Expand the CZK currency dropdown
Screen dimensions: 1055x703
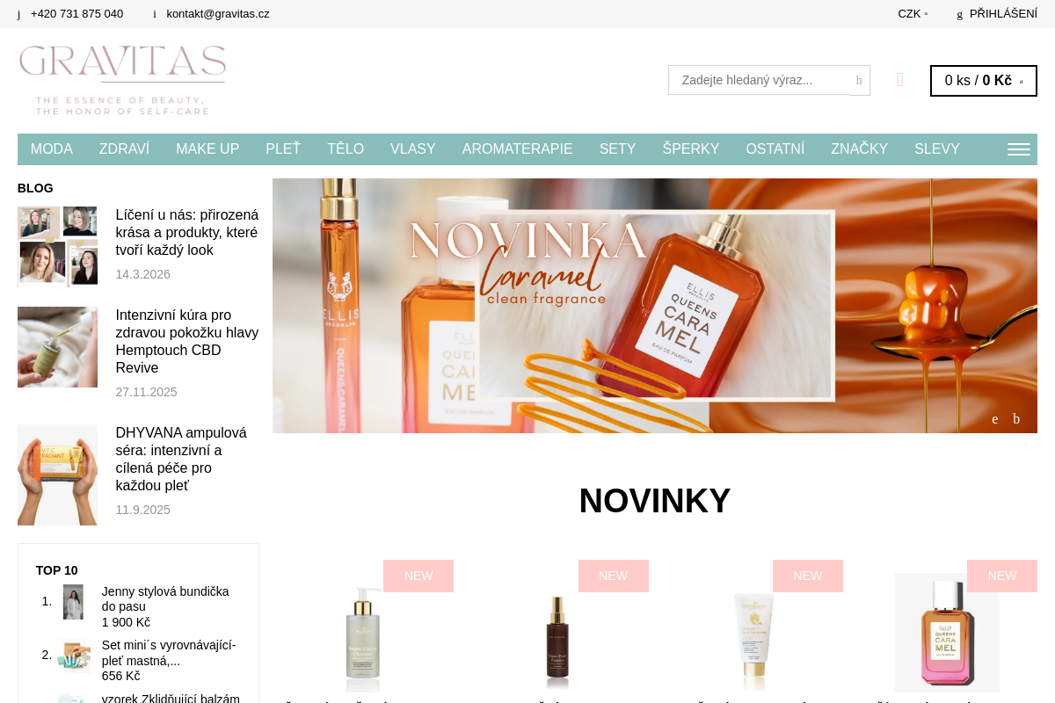pyautogui.click(x=913, y=14)
